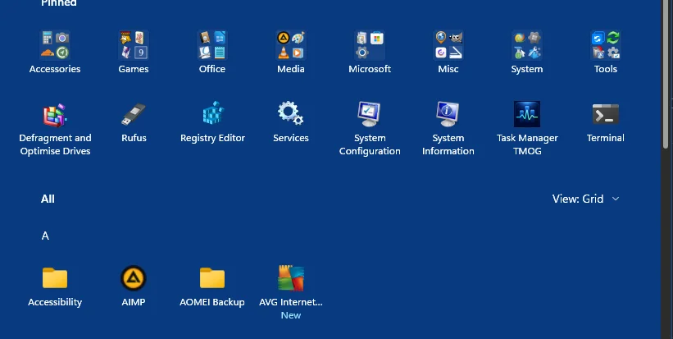Open the Accessibility folder in All apps

[55, 286]
